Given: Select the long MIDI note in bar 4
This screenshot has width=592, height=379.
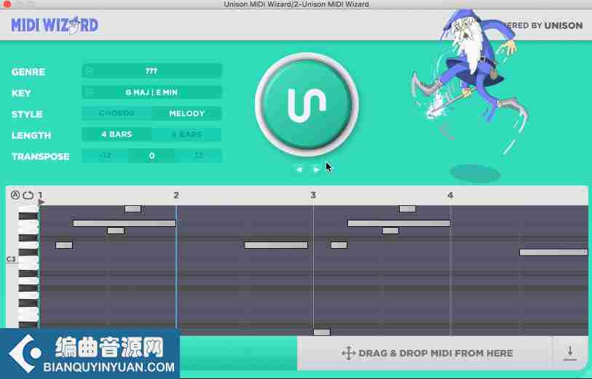Looking at the screenshot, I should (553, 252).
